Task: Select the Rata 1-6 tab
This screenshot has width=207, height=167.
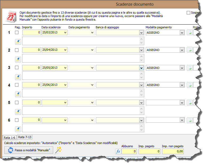Action: coord(10,137)
